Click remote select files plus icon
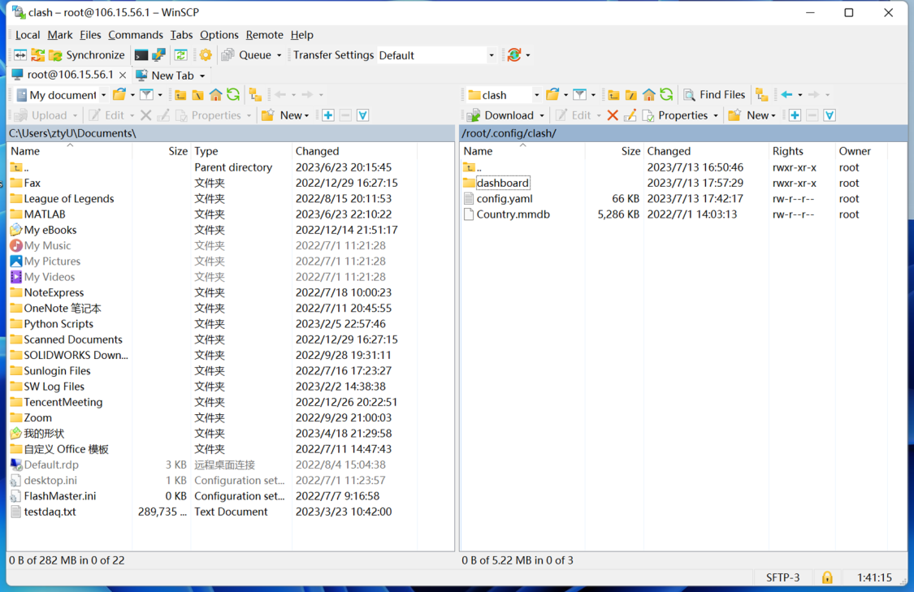Viewport: 914px width, 592px height. pos(795,115)
